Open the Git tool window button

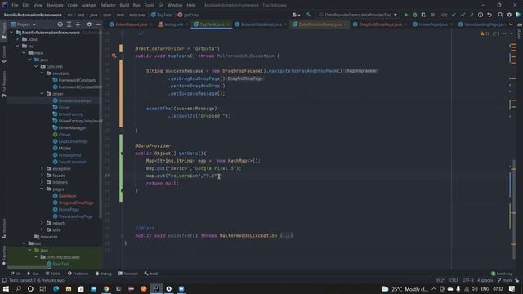coord(16,274)
